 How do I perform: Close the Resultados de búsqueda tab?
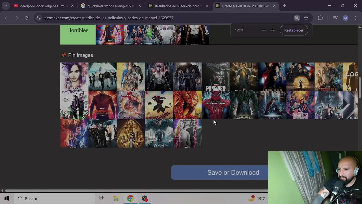pos(207,6)
